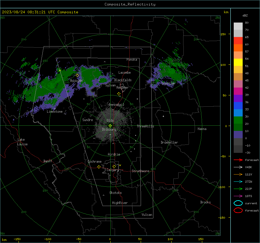Viewport: 260px width, 243px height.
Task: Click the Sundre label
Action: tap(88, 120)
